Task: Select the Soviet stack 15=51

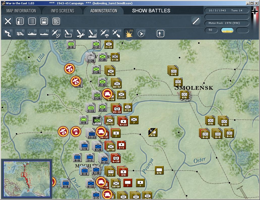Action: point(109,121)
